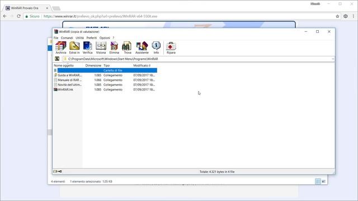Screen dimensions: 358x201
Task: Open the Utilità menu
Action: 79,38
